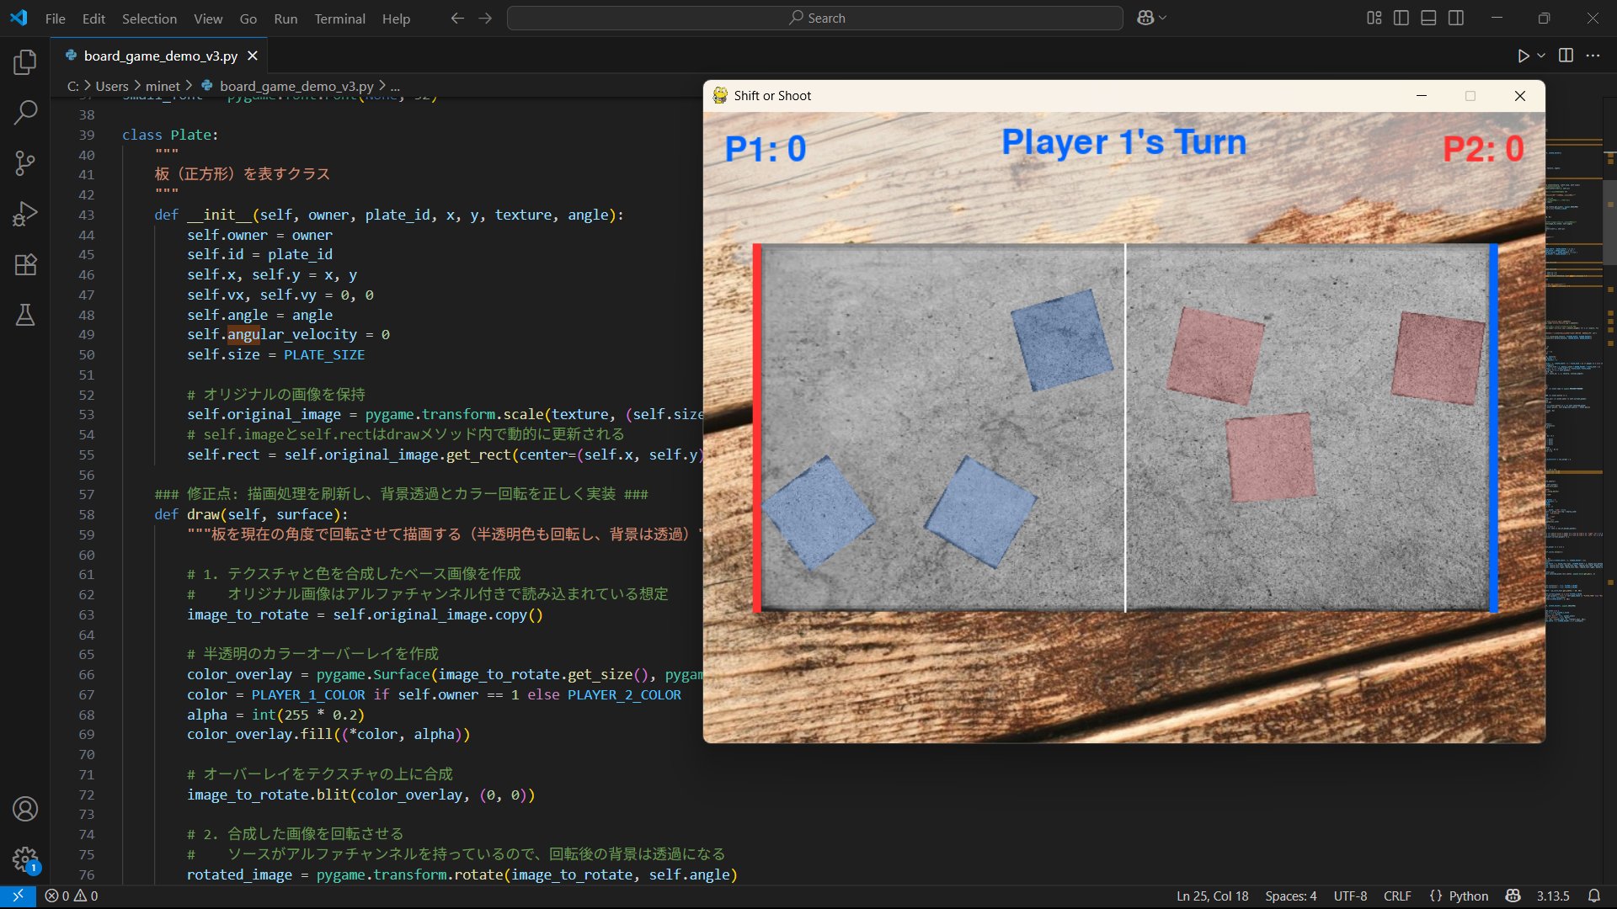Toggle the Secondary Side Bar layout
The height and width of the screenshot is (909, 1617).
click(1456, 18)
